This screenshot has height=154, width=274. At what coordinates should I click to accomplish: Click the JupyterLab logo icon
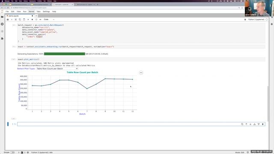click(2, 12)
